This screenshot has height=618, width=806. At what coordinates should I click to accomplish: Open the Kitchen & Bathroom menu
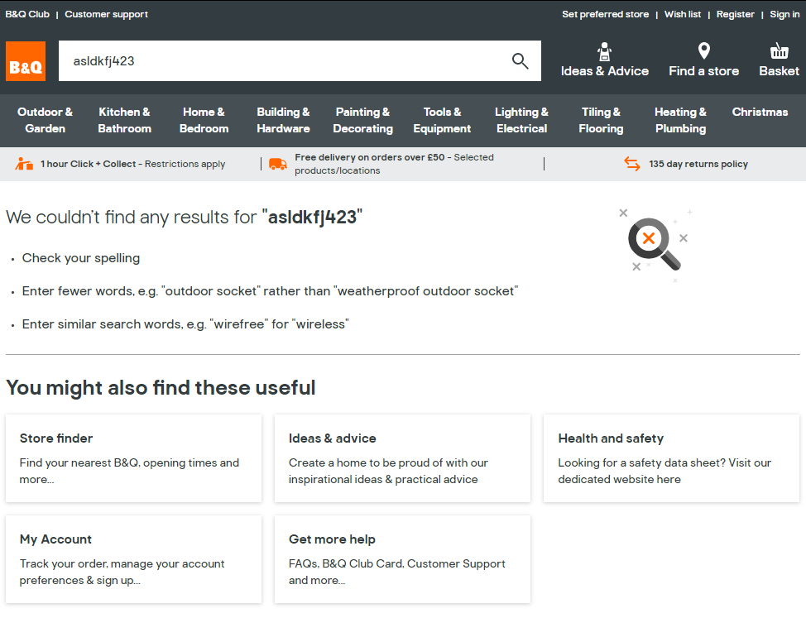124,120
